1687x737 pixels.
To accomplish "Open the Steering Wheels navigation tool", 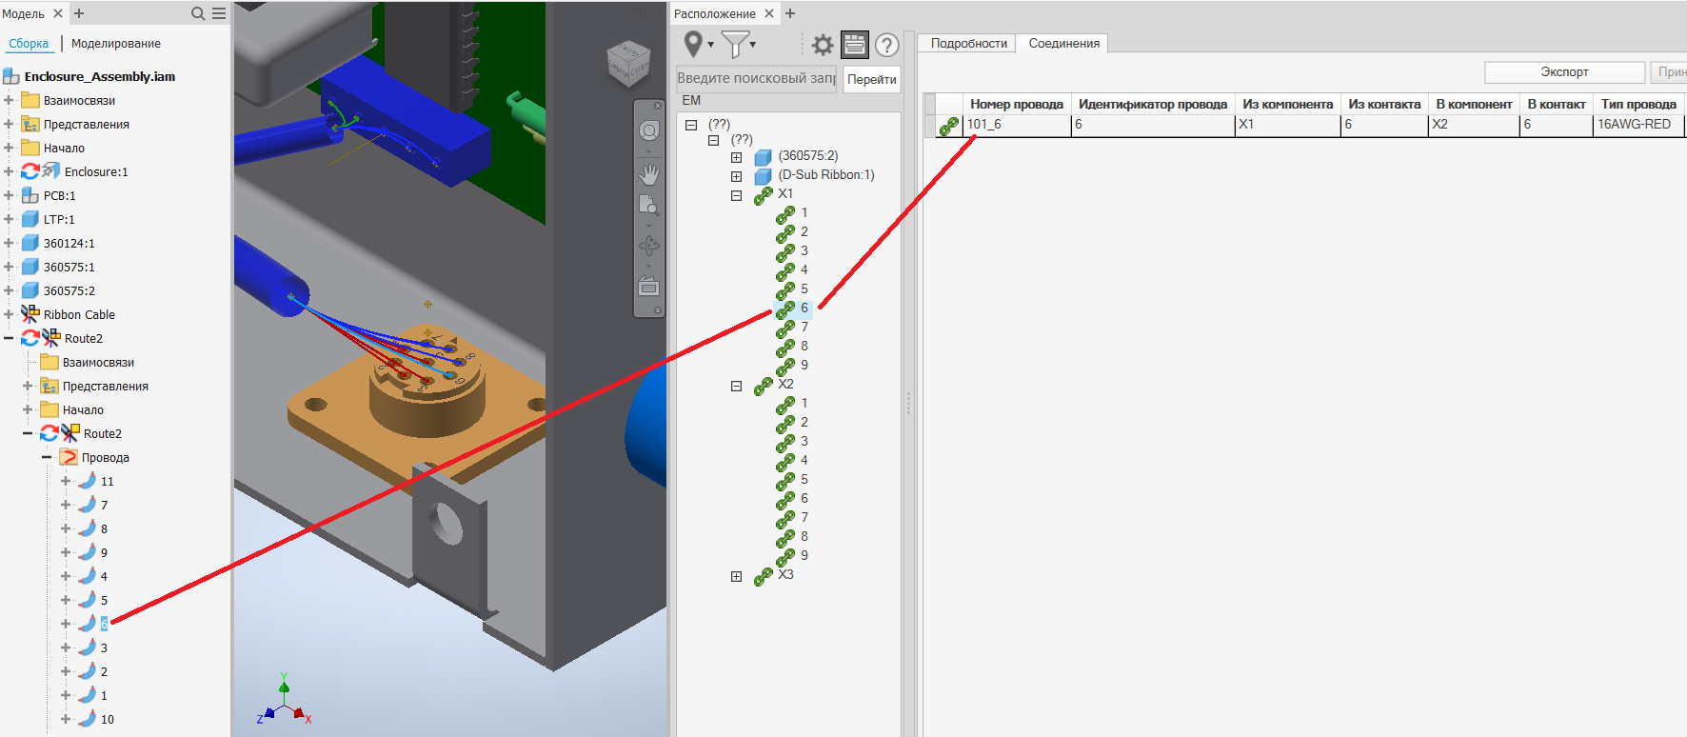I will [x=649, y=130].
